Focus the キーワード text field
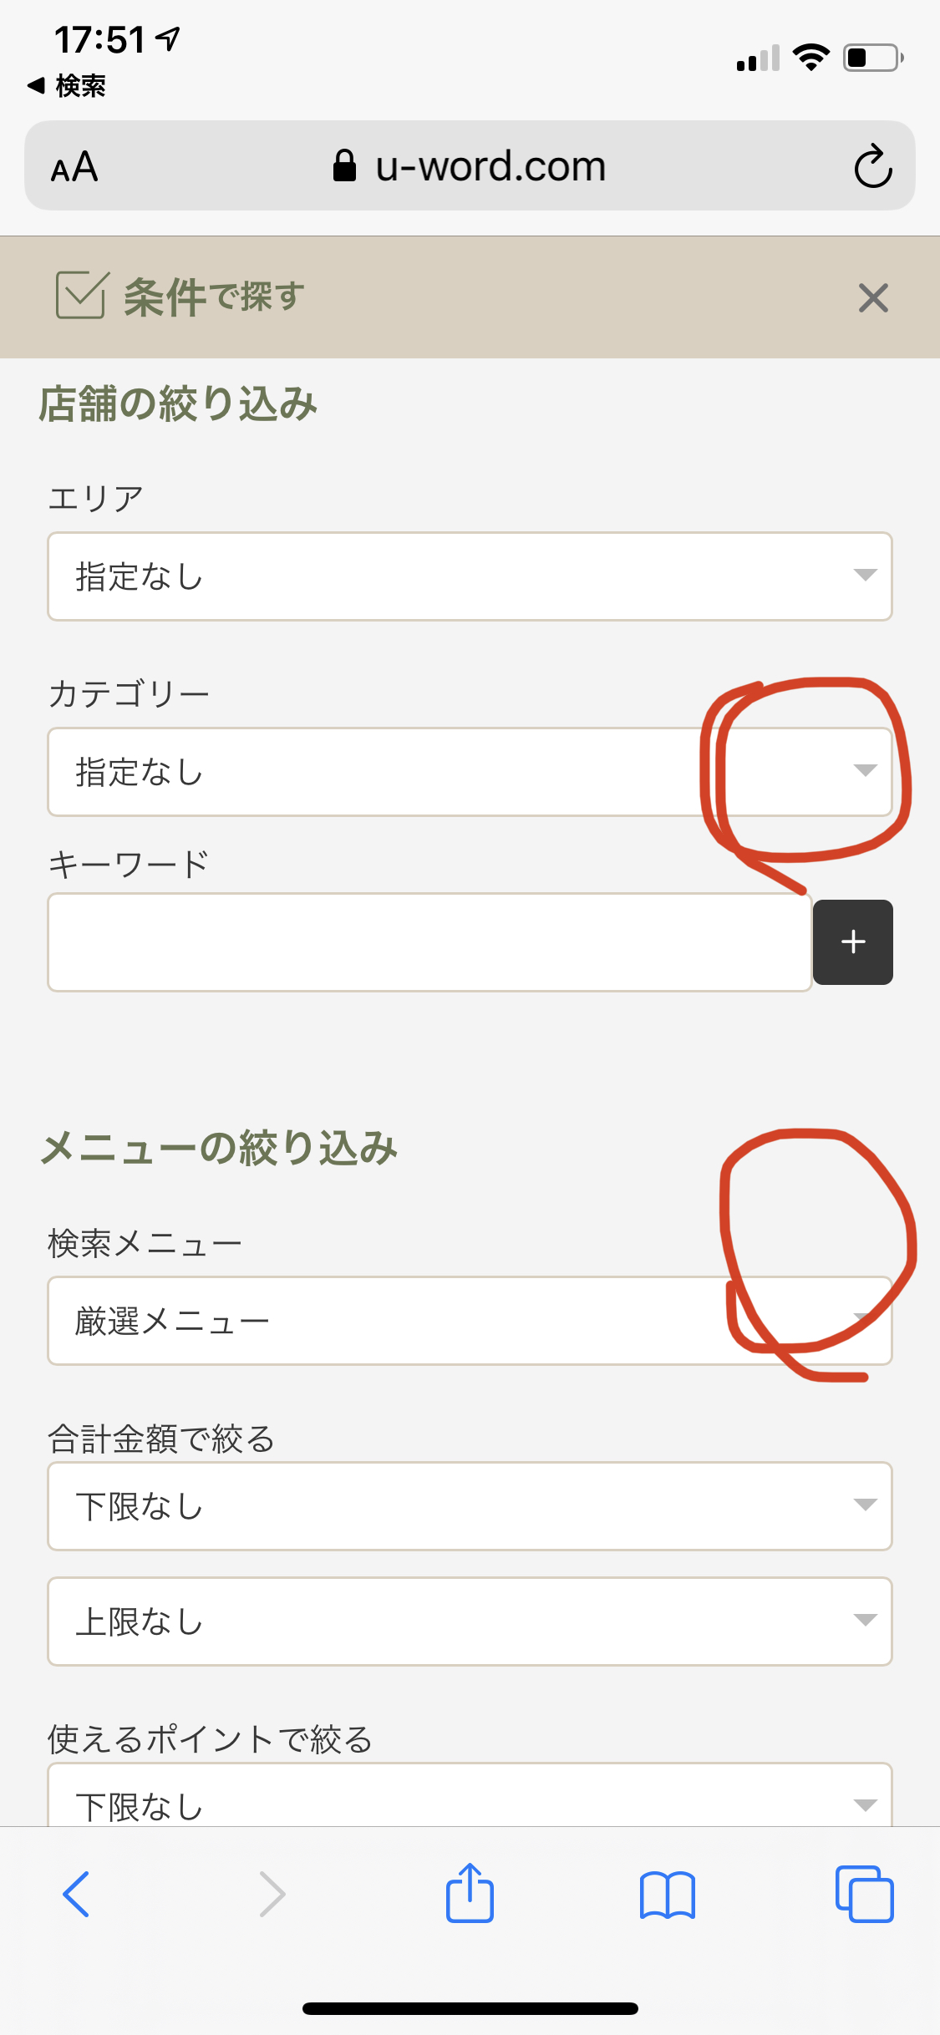The image size is (940, 2035). [x=429, y=942]
